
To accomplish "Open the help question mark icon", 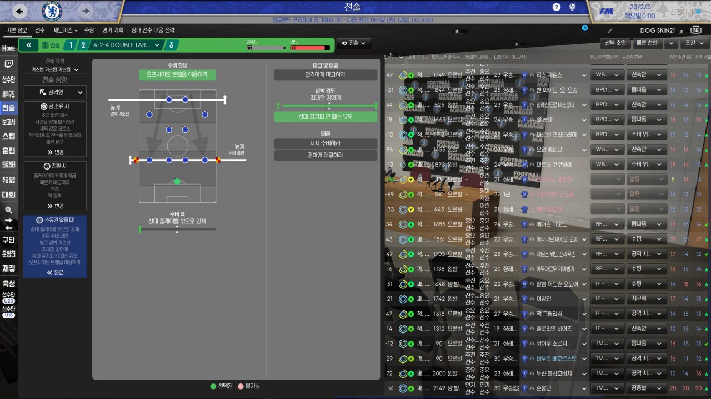I will pos(557,7).
